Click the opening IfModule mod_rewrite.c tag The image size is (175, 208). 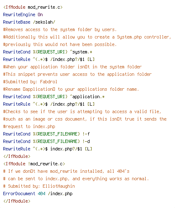pyautogui.click(x=33, y=7)
